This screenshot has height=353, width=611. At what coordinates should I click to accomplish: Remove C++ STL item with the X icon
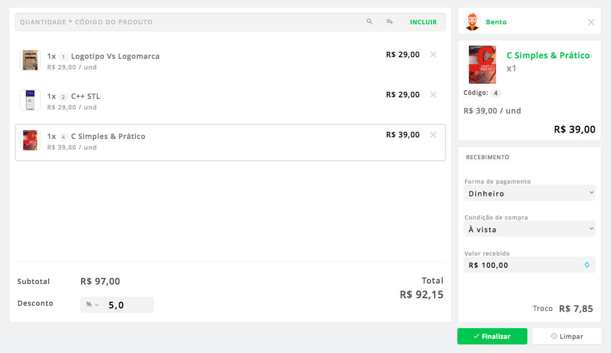pyautogui.click(x=433, y=94)
